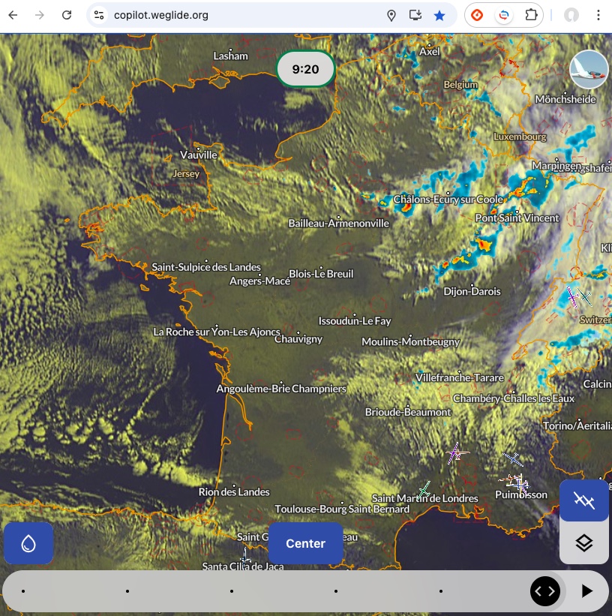Select the Blois-Le Breuil airfield marker
This screenshot has height=616, width=612.
tap(320, 269)
